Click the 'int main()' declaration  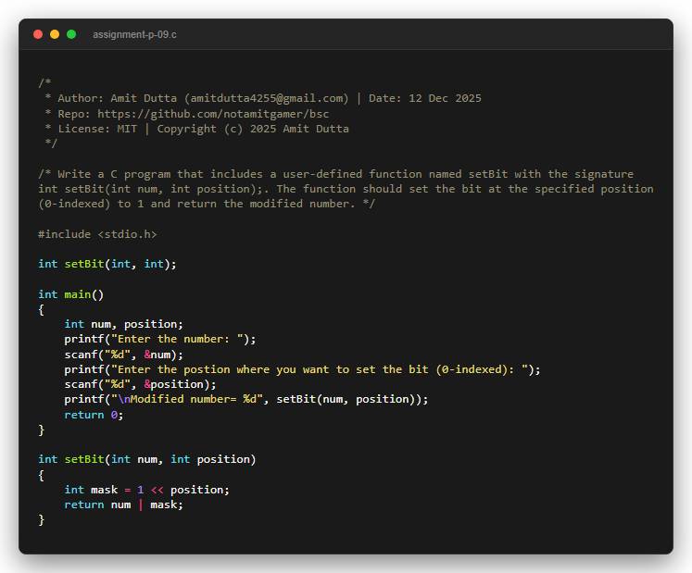coord(71,294)
